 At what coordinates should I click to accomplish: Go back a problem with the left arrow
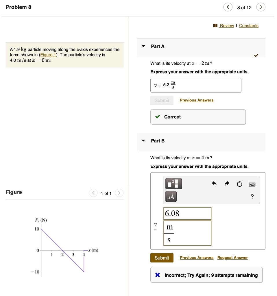click(228, 7)
